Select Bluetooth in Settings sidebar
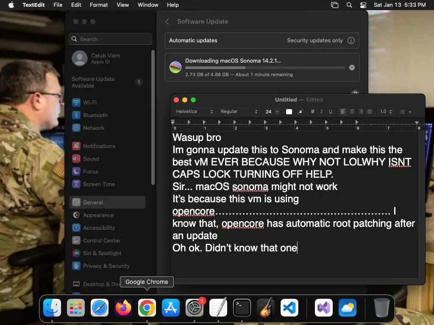This screenshot has height=325, width=434. 107,115
